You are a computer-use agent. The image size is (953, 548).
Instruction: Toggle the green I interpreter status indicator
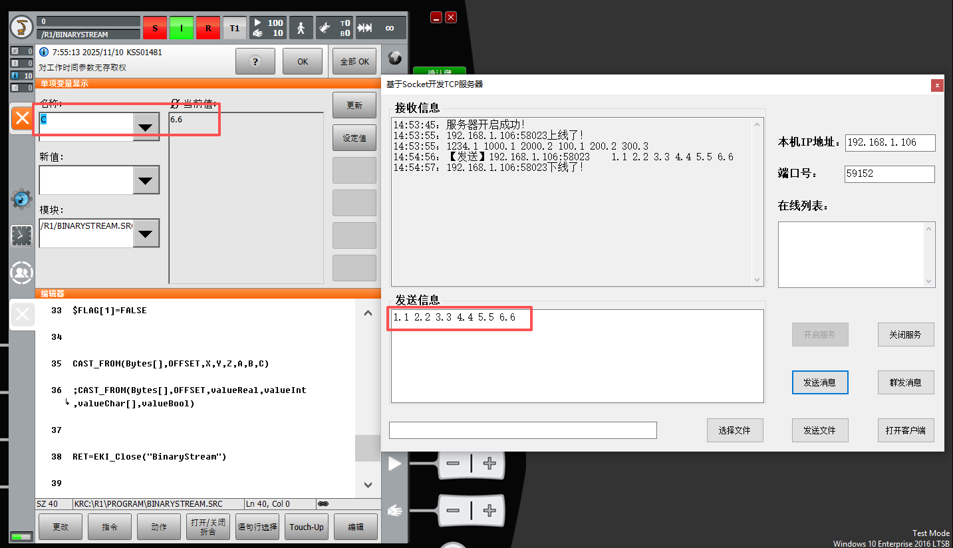[x=181, y=27]
